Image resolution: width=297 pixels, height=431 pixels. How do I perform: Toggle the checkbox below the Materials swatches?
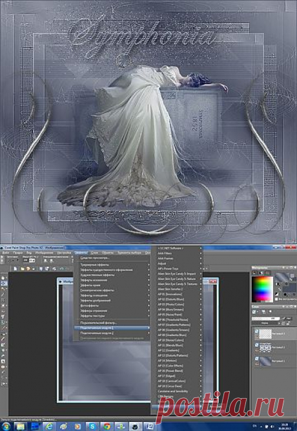[x=277, y=299]
